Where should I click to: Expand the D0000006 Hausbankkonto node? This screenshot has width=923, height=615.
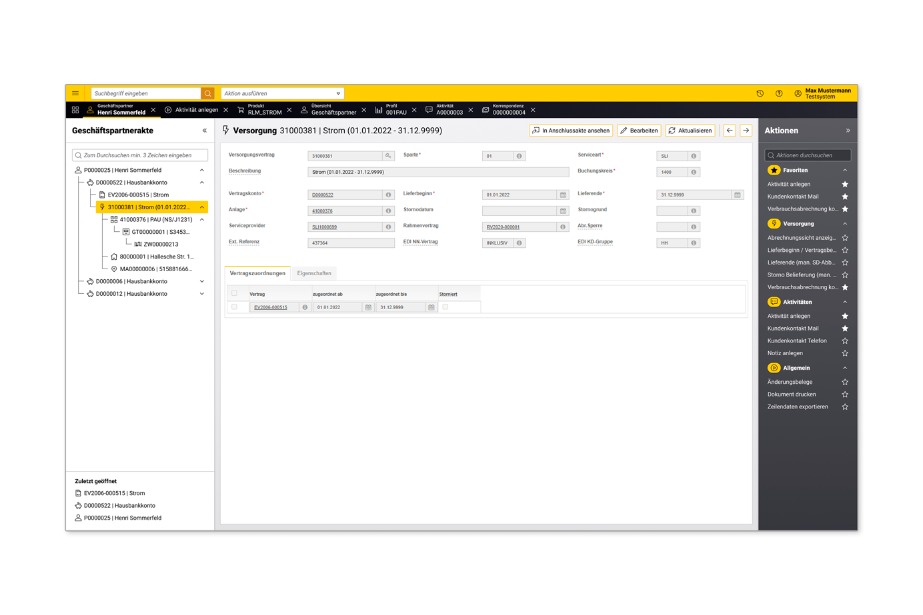coord(202,281)
